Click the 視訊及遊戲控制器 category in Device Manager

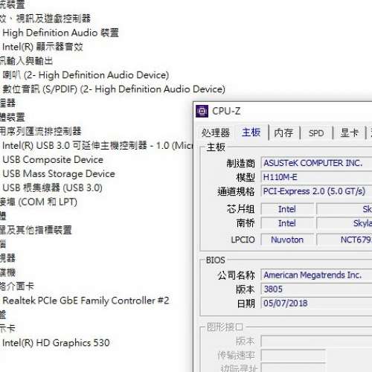[x=45, y=19]
